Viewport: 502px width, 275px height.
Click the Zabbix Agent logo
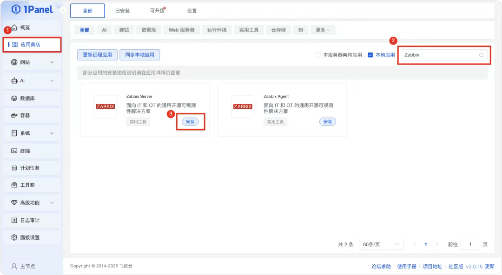(x=243, y=106)
